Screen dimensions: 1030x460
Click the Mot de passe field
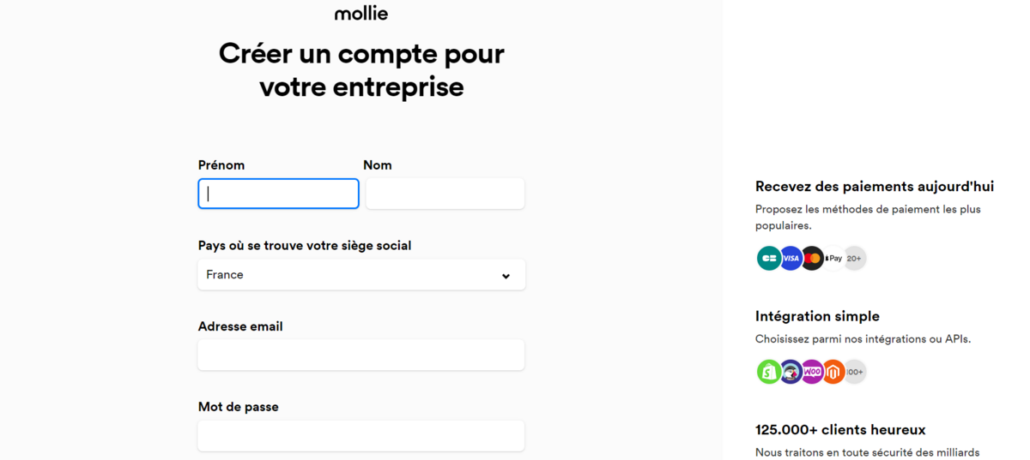tap(361, 436)
